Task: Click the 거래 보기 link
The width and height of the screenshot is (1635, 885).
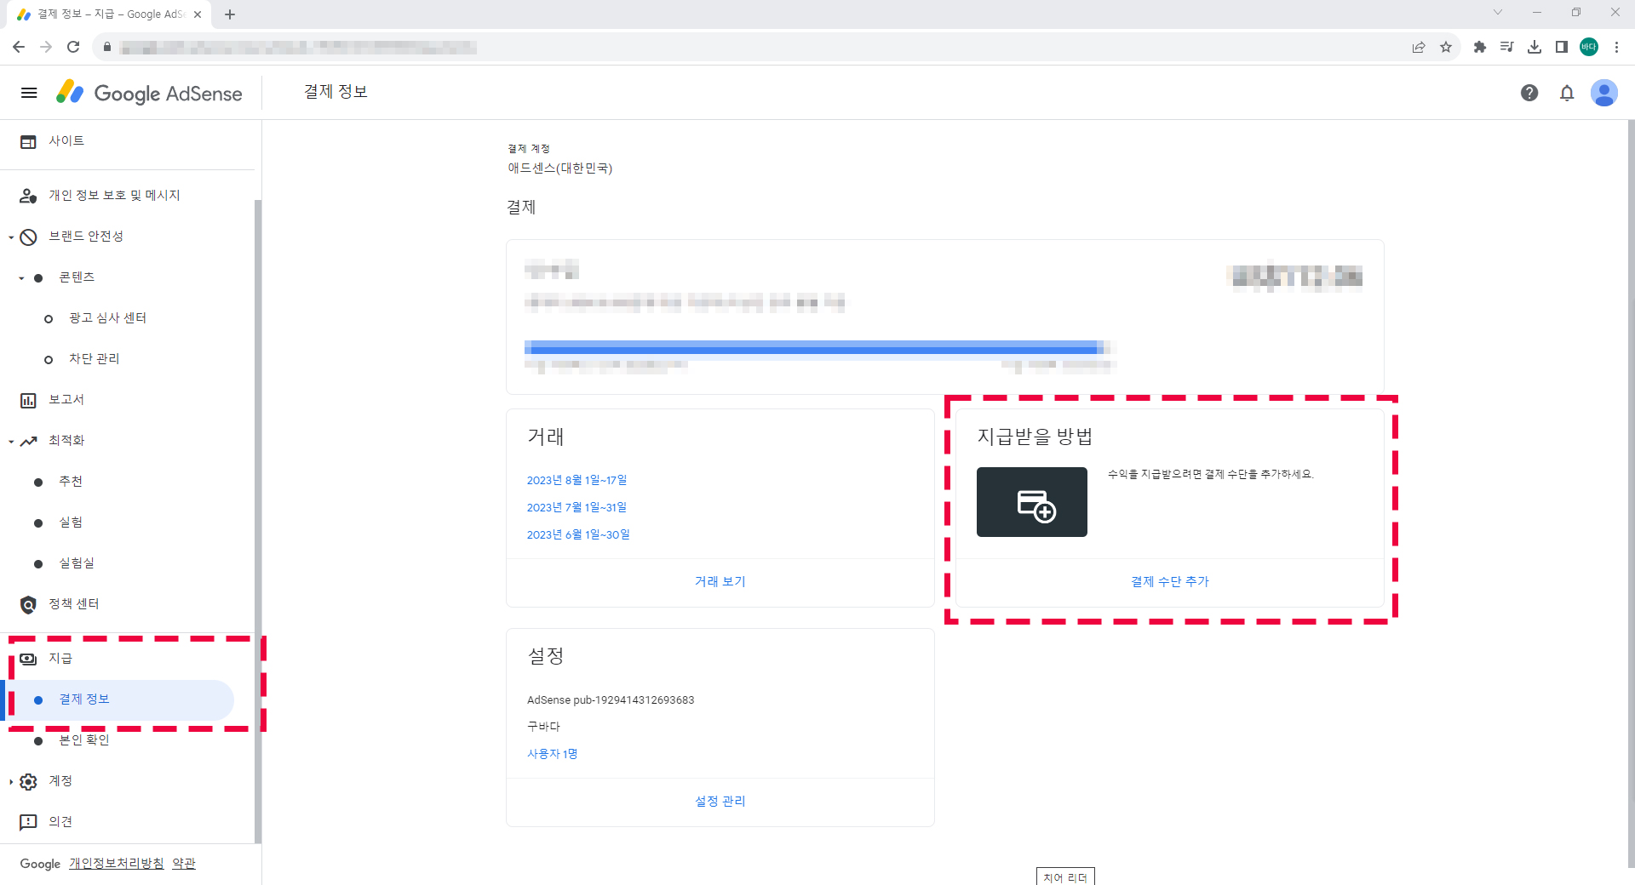Action: (x=720, y=581)
